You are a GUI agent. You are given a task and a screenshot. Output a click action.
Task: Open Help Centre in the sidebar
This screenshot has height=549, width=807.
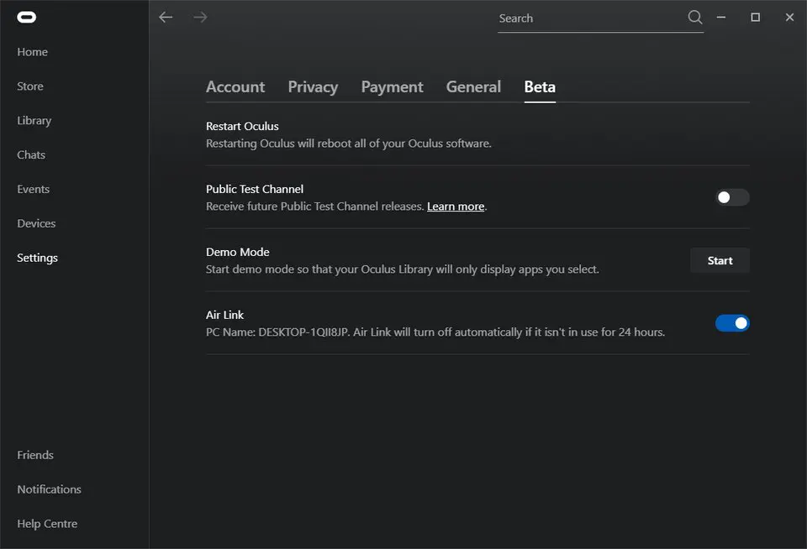[47, 524]
